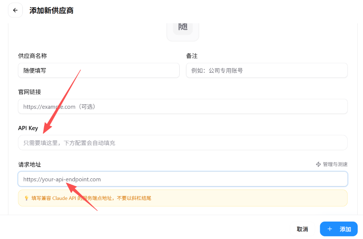Screen dimensions: 363x239
Task: Click the 备注 input field
Action: (x=267, y=70)
